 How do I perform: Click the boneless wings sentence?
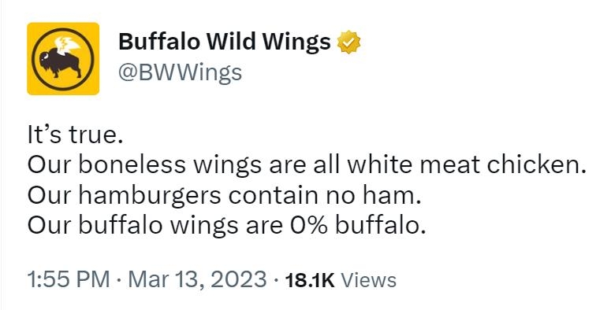pyautogui.click(x=307, y=165)
